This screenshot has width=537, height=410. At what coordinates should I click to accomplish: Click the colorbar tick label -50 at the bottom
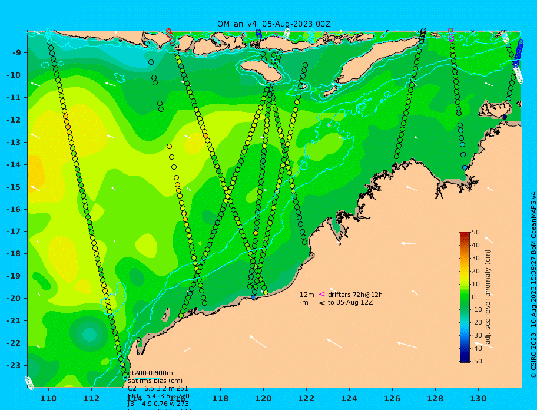point(476,361)
